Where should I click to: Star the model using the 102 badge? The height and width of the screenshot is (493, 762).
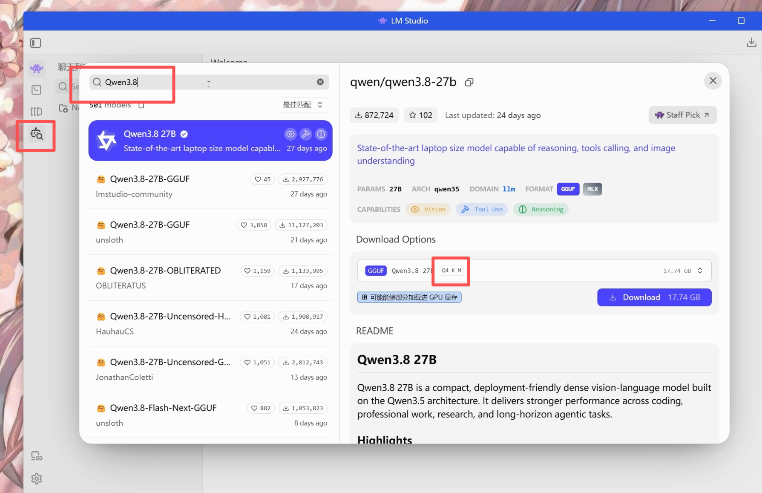[420, 115]
